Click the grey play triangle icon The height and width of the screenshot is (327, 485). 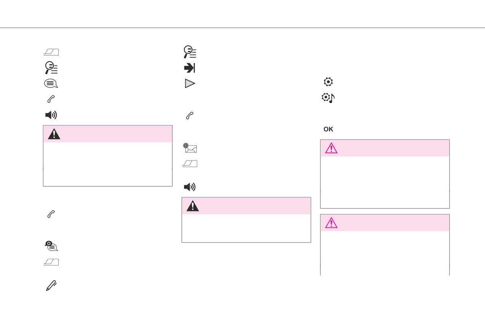coord(190,84)
